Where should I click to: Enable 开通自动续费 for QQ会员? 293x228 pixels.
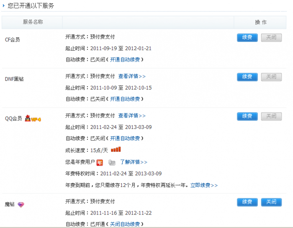click(125, 138)
